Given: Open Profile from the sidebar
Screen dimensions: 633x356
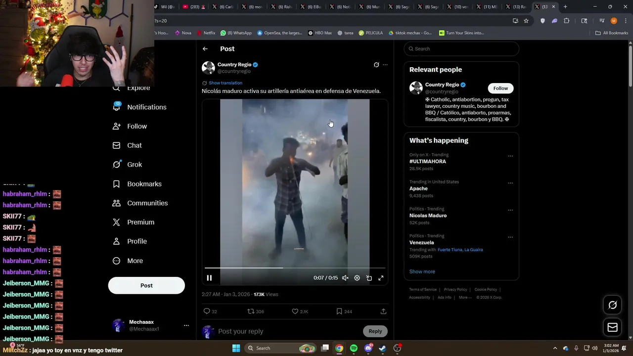Looking at the screenshot, I should (x=130, y=241).
